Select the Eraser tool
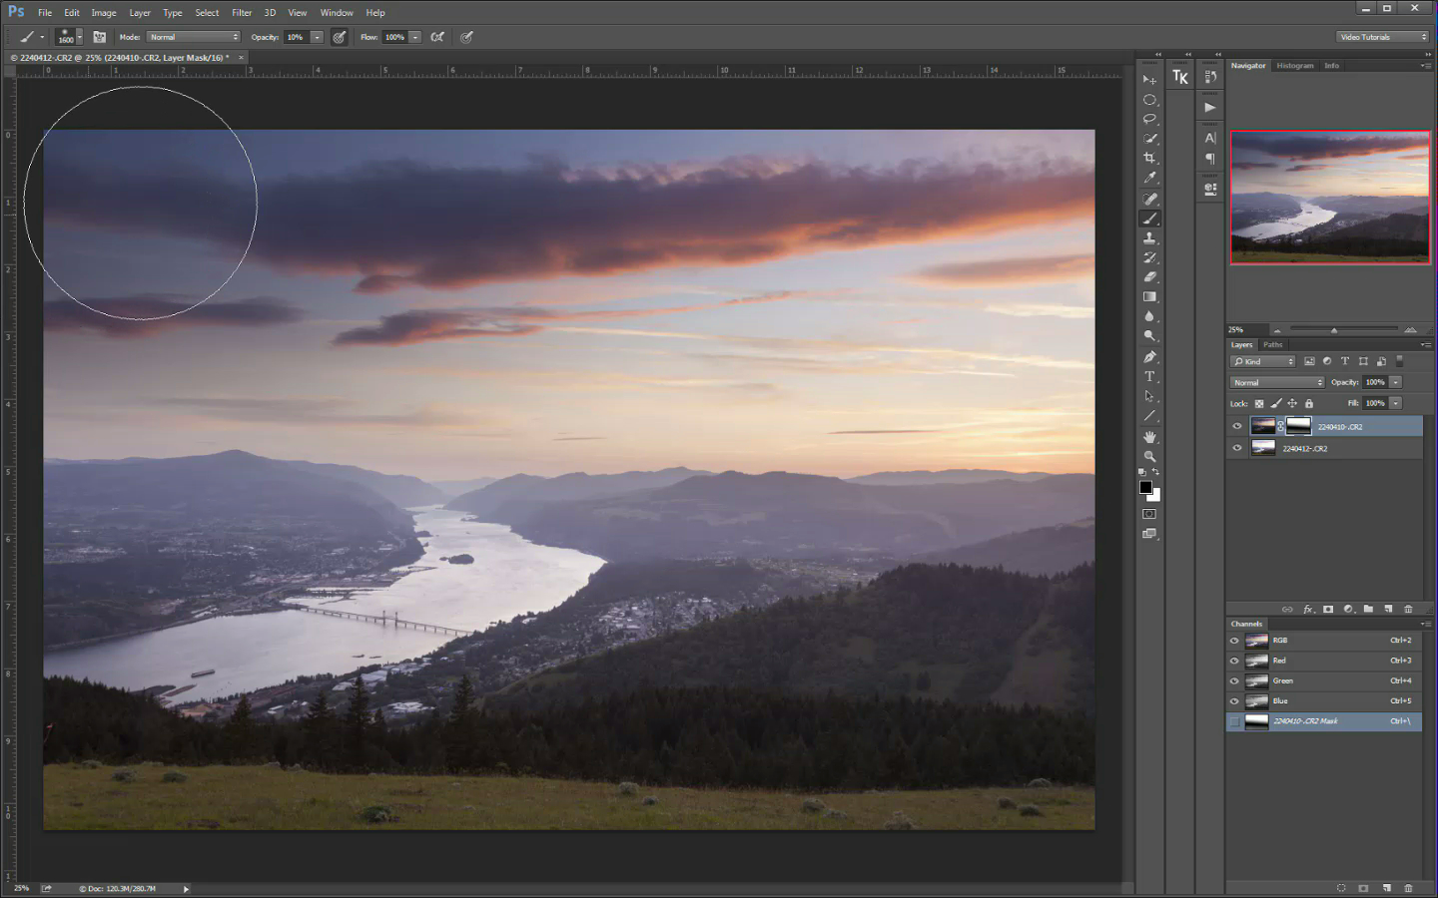 (x=1149, y=277)
